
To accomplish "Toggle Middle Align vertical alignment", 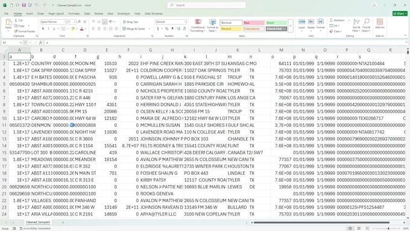I will pos(99,22).
